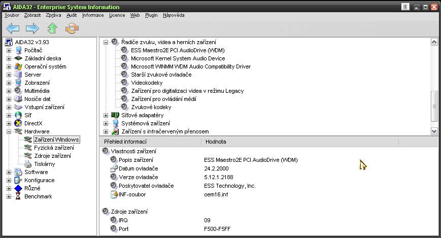Click the device list scroll down arrow
441x238 pixels.
[x=434, y=131]
